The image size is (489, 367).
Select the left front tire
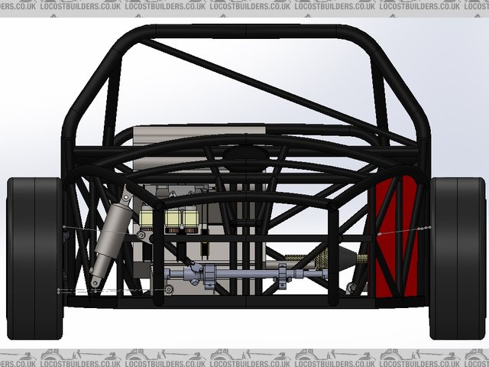pos(34,260)
